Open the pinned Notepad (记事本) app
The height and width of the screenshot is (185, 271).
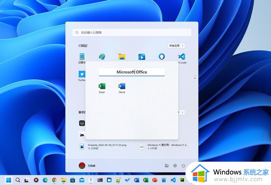coord(82,59)
